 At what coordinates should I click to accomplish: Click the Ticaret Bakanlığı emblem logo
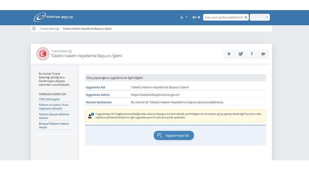(x=42, y=54)
